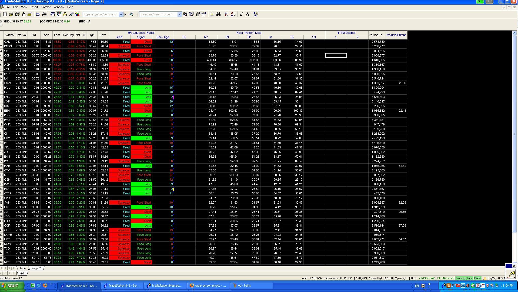
Task: Click the colored cubes toolbar icon
Action: click(77, 14)
